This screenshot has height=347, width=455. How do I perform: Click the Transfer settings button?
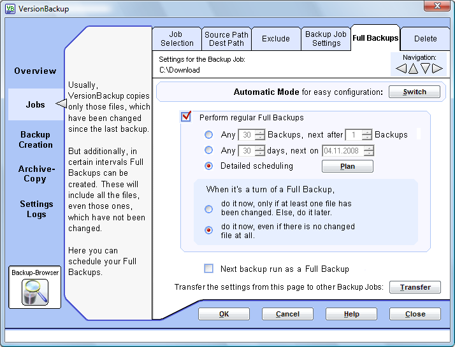click(x=415, y=287)
